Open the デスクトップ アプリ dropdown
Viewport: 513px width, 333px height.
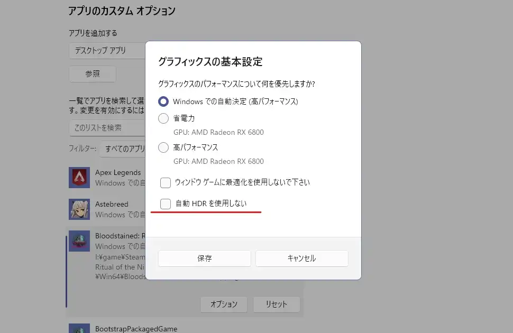click(107, 51)
